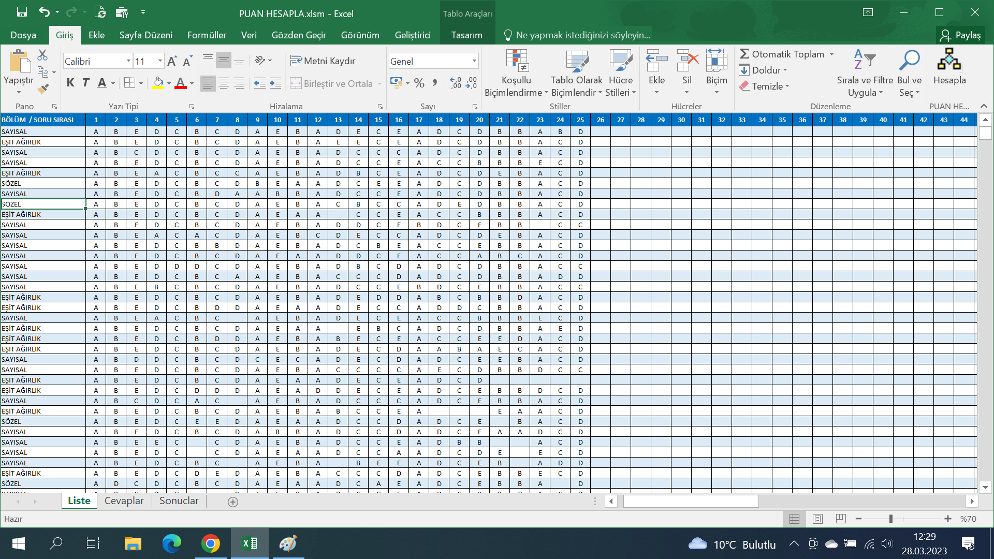Add a new sheet with plus icon
994x559 pixels.
coord(233,502)
